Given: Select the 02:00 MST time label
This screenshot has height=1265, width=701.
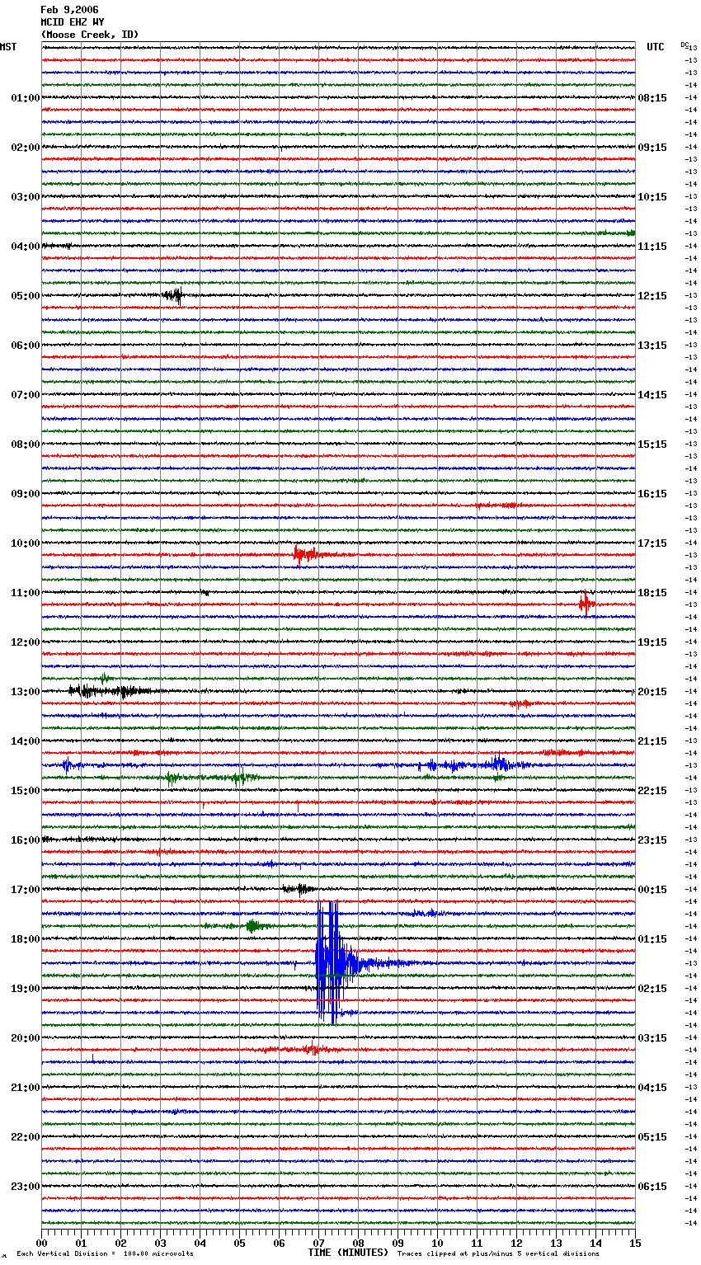Looking at the screenshot, I should coord(26,148).
